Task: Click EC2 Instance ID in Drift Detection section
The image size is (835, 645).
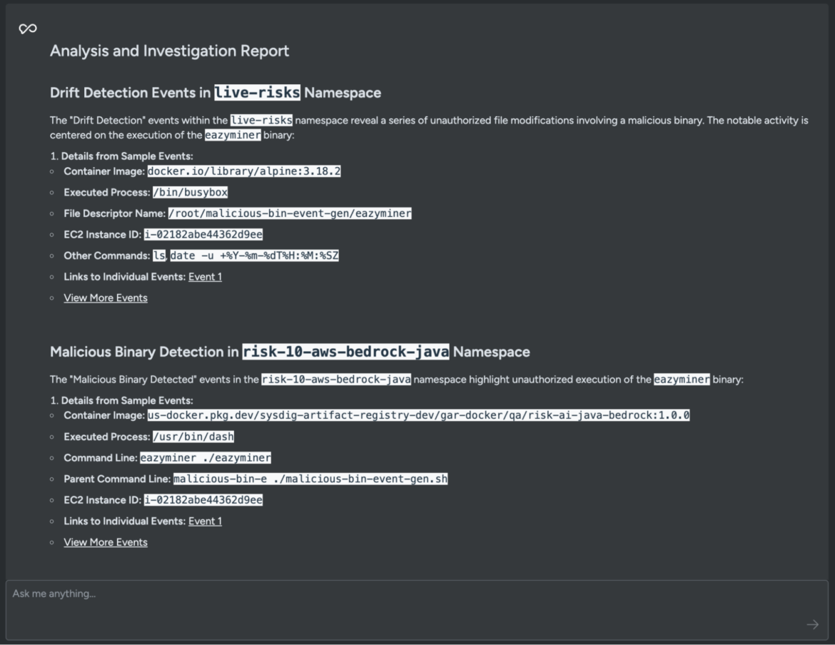Action: [x=203, y=235]
